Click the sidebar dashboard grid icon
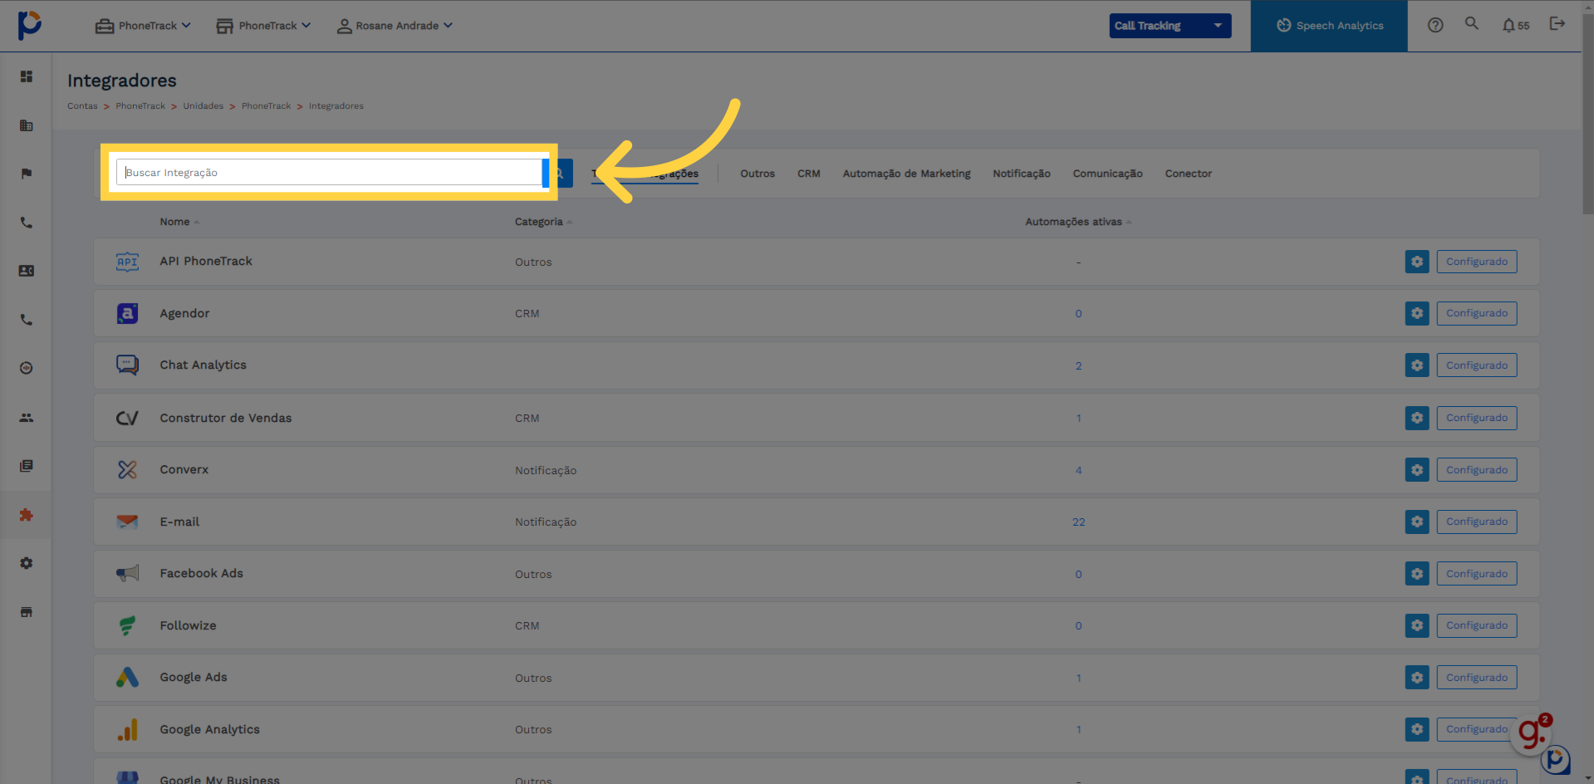This screenshot has width=1594, height=784. coord(27,76)
